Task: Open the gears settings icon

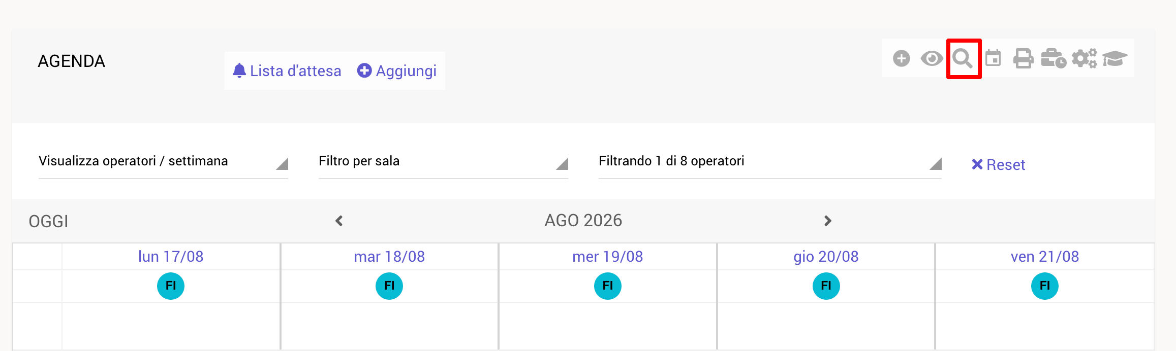Action: coord(1085,59)
